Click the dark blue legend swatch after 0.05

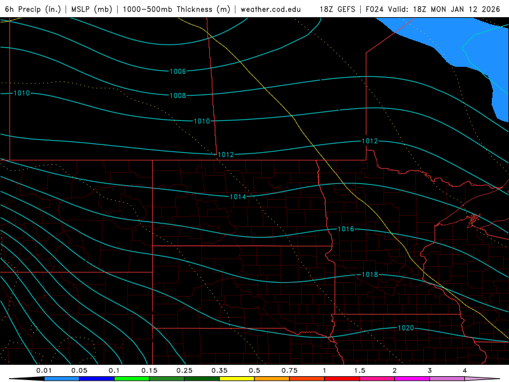click(x=97, y=379)
